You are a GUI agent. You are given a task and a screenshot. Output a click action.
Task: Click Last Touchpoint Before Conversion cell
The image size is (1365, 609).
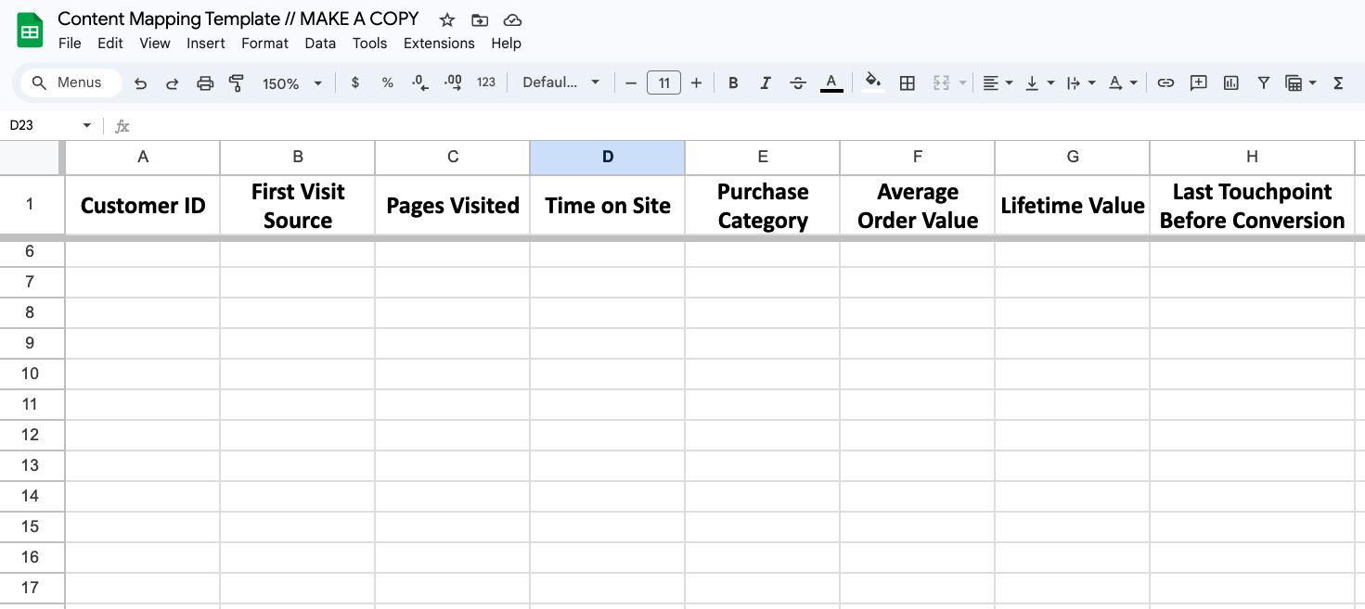[1252, 206]
